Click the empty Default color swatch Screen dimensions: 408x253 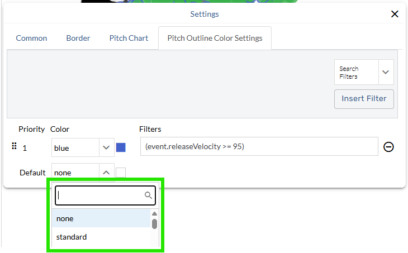pos(121,173)
